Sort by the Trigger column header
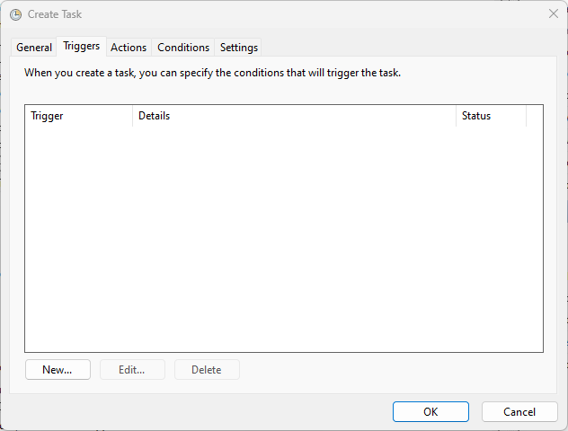The width and height of the screenshot is (568, 431). coord(78,116)
